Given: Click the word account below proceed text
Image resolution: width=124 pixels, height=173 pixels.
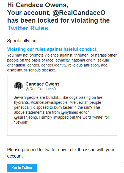Looking at the screenshot, I should [15, 156].
